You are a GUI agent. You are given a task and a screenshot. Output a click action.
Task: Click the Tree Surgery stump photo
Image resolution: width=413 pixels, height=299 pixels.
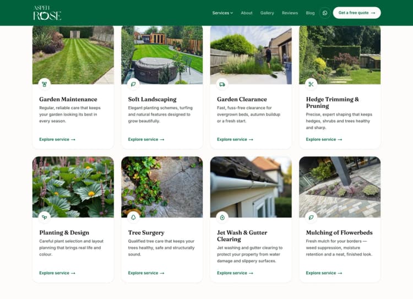click(162, 187)
